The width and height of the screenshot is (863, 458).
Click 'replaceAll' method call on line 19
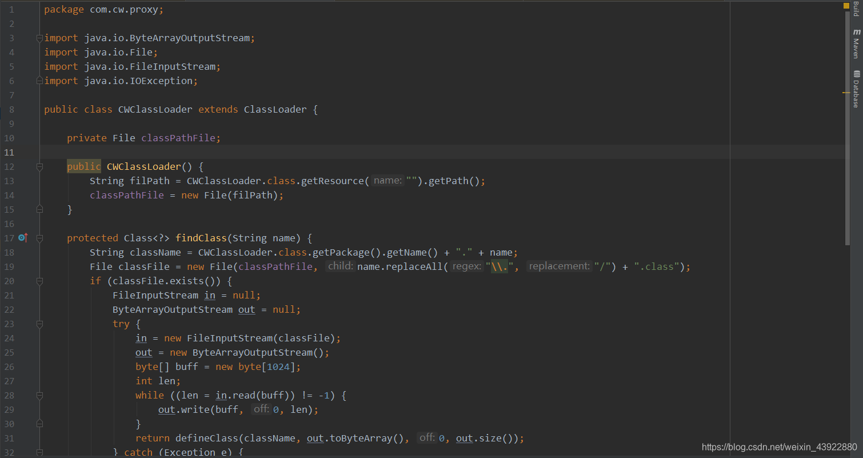coord(414,267)
